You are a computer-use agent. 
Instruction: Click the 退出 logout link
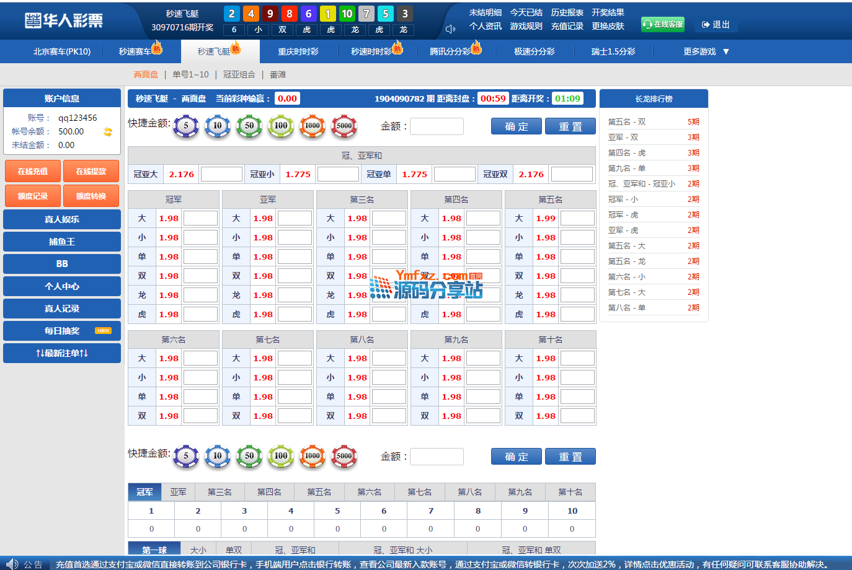pos(716,25)
